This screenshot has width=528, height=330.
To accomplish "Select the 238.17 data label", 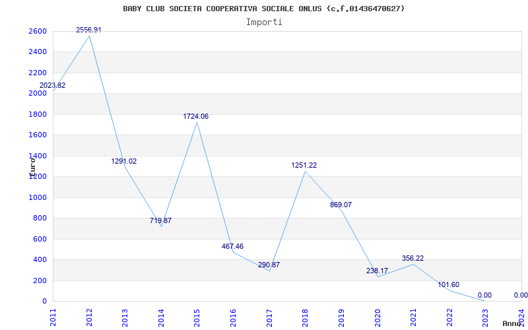I will [377, 271].
